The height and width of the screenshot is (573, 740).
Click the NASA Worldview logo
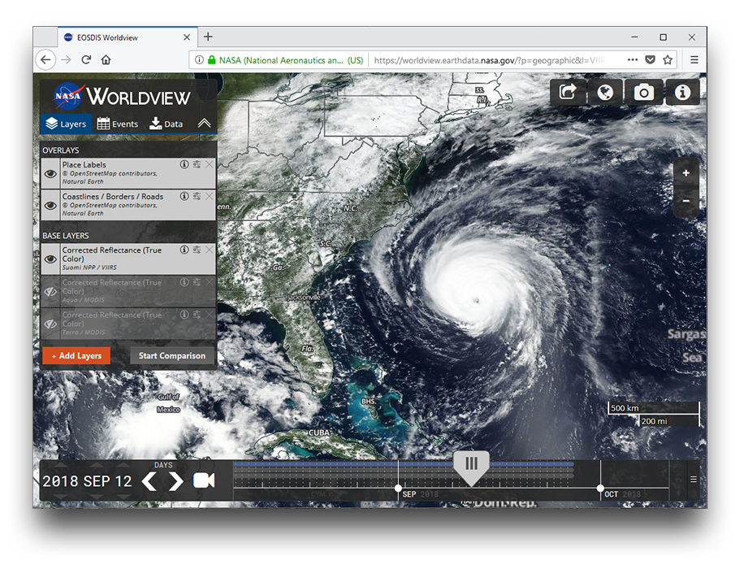[122, 97]
